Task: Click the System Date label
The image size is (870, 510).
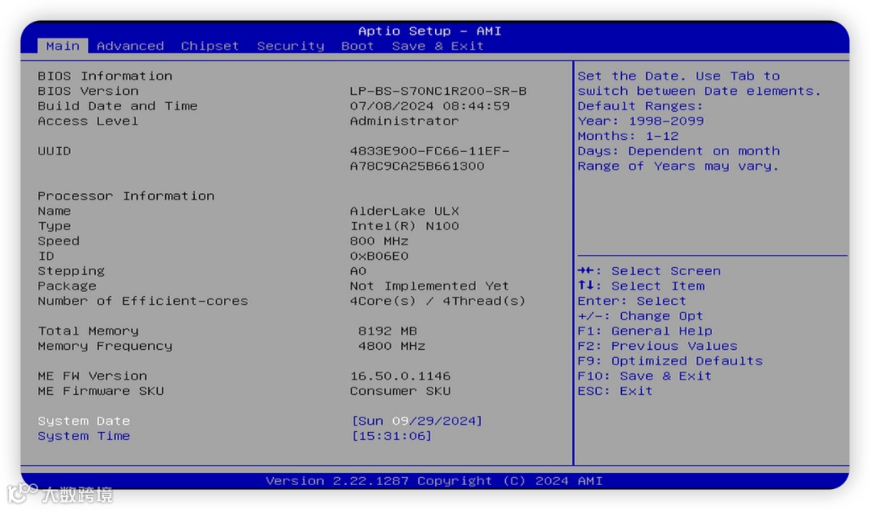Action: pos(84,421)
